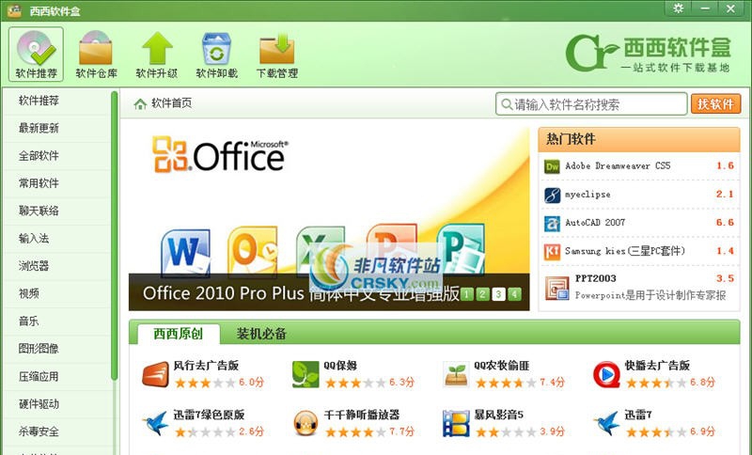Screen dimensions: 752x455
Task: Go to the 软件首页 home icon
Action: coord(140,103)
